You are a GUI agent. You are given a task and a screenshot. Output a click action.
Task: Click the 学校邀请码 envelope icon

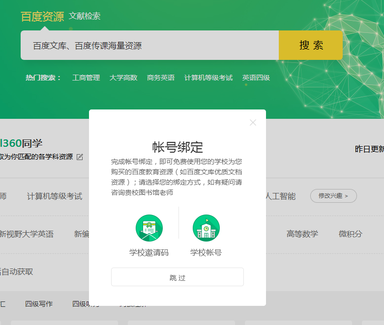click(149, 228)
